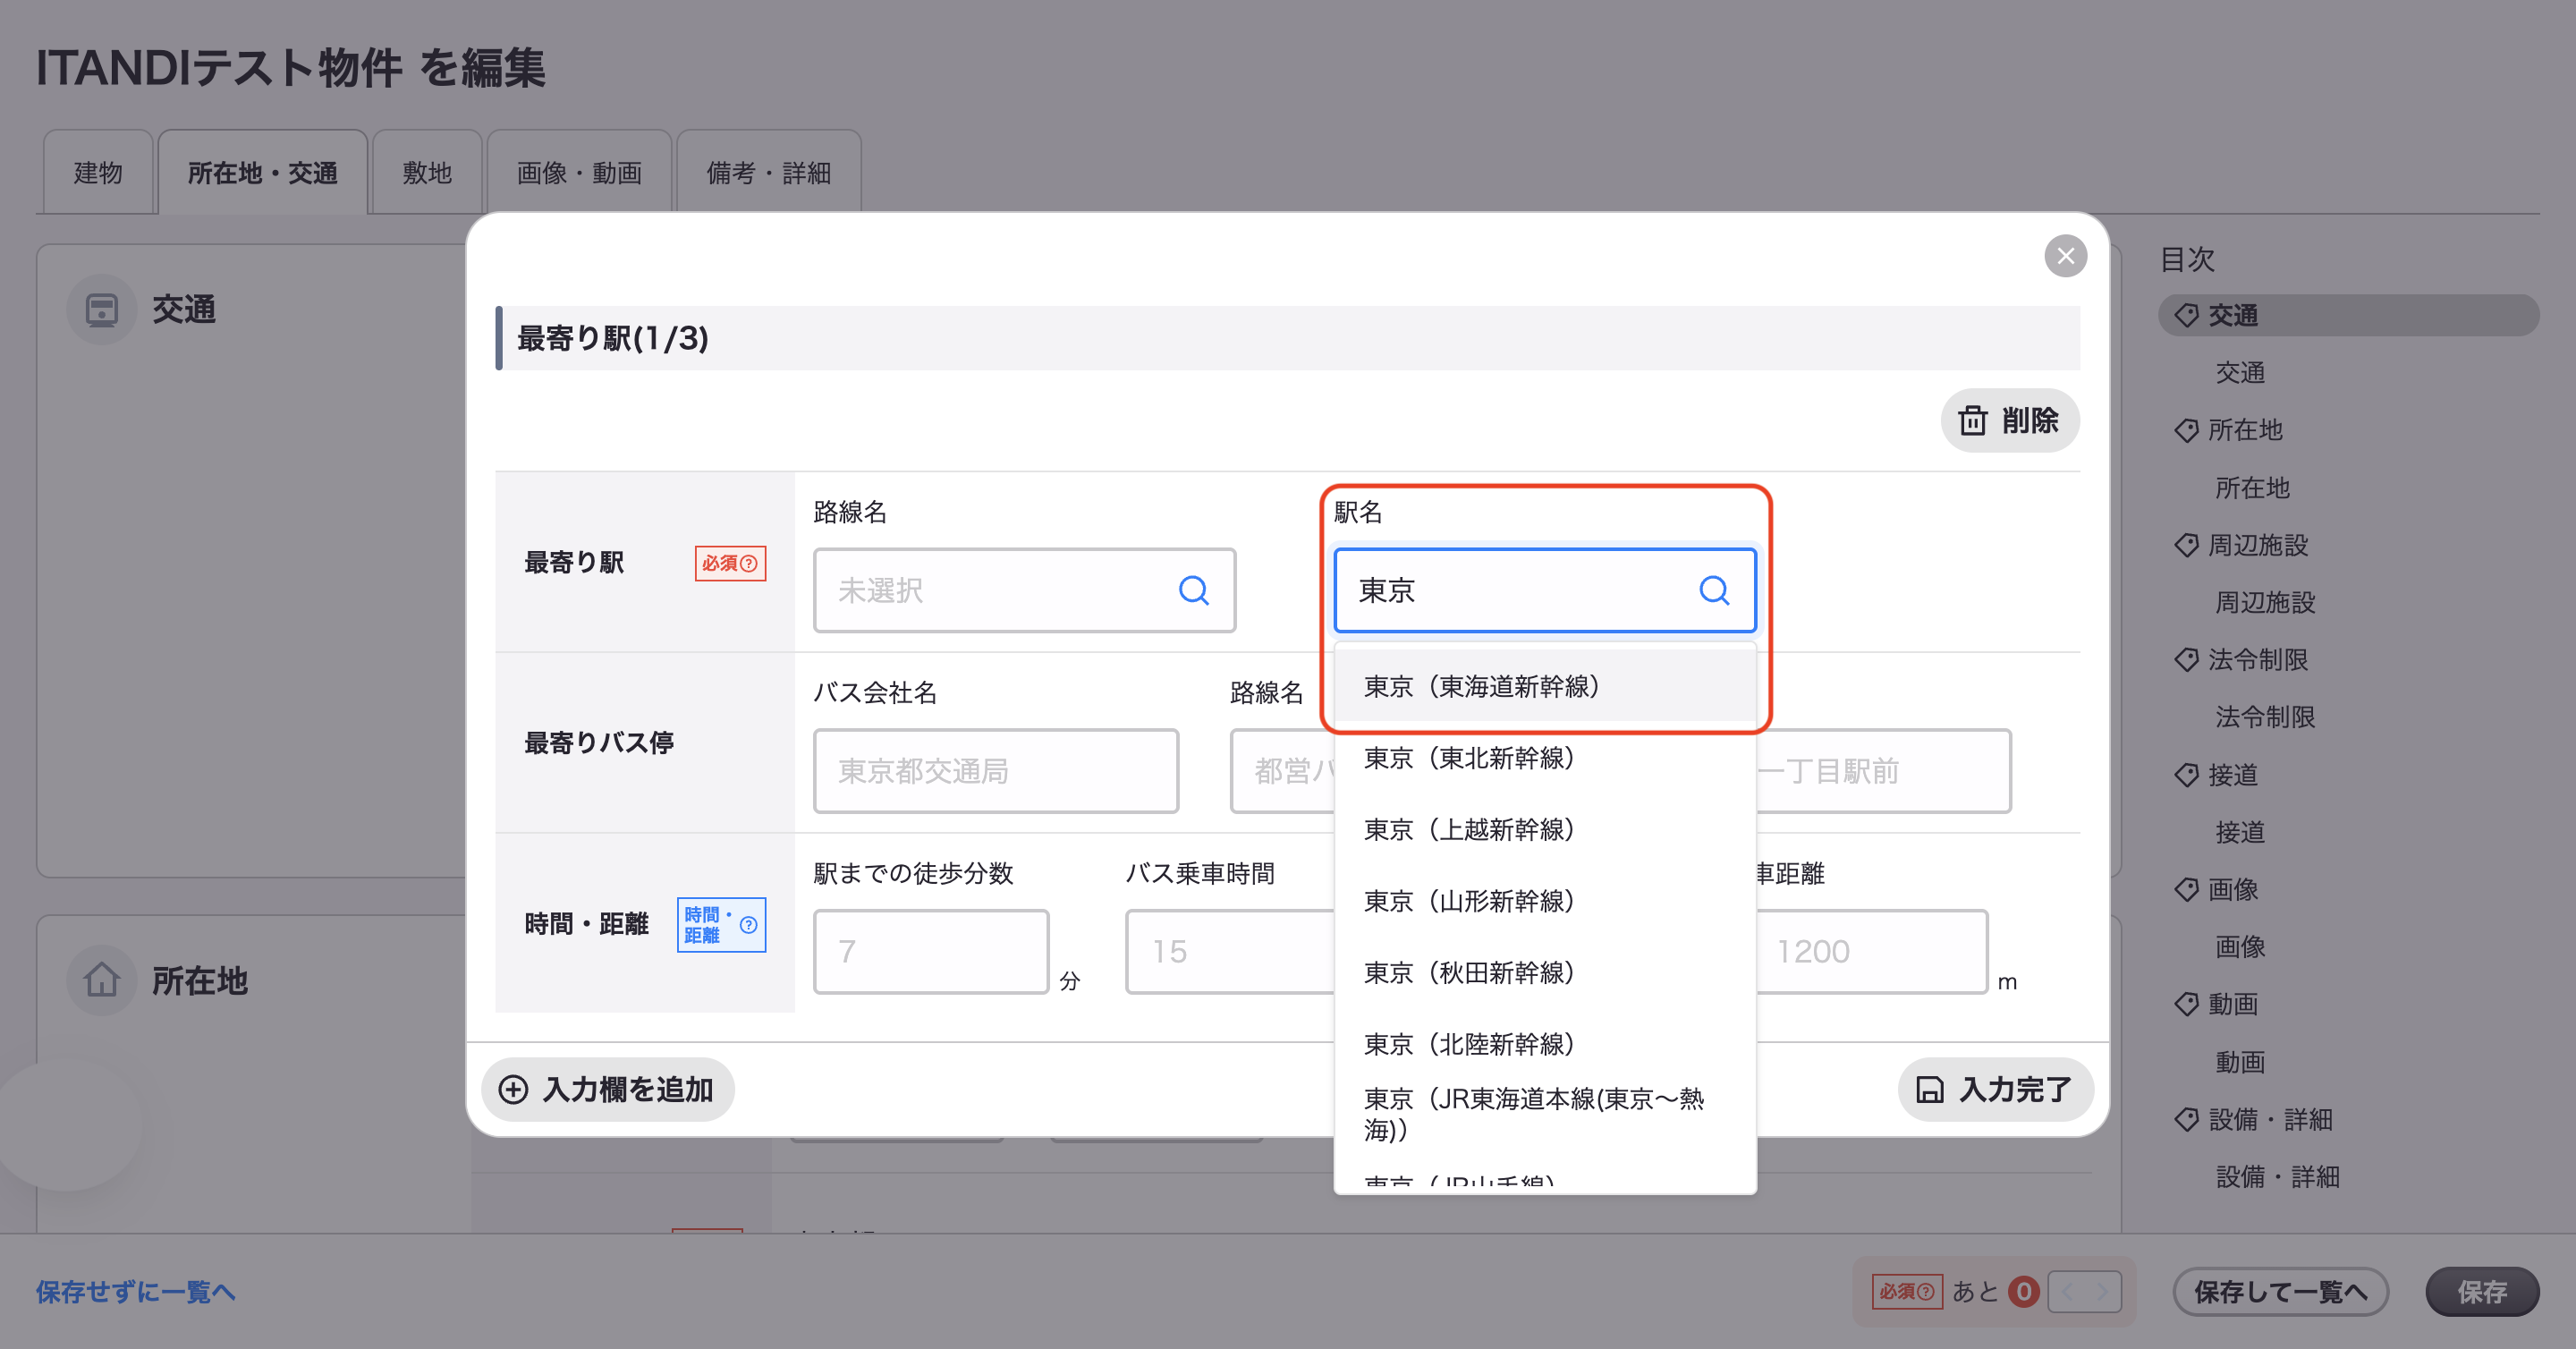Go to 所在地 sub-item in 目次
Viewport: 2576px width, 1349px height.
(x=2252, y=488)
